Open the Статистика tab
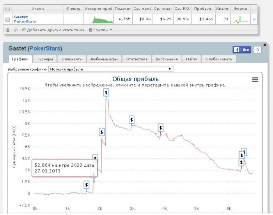The image size is (273, 215). 137,59
